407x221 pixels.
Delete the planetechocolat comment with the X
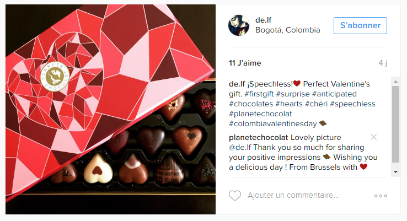373,137
